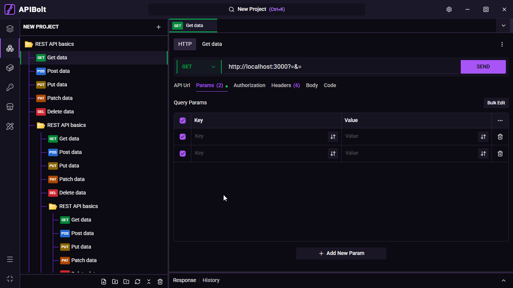This screenshot has height=288, width=513.
Task: Click the URL input field with localhost:3000
Action: click(x=341, y=67)
